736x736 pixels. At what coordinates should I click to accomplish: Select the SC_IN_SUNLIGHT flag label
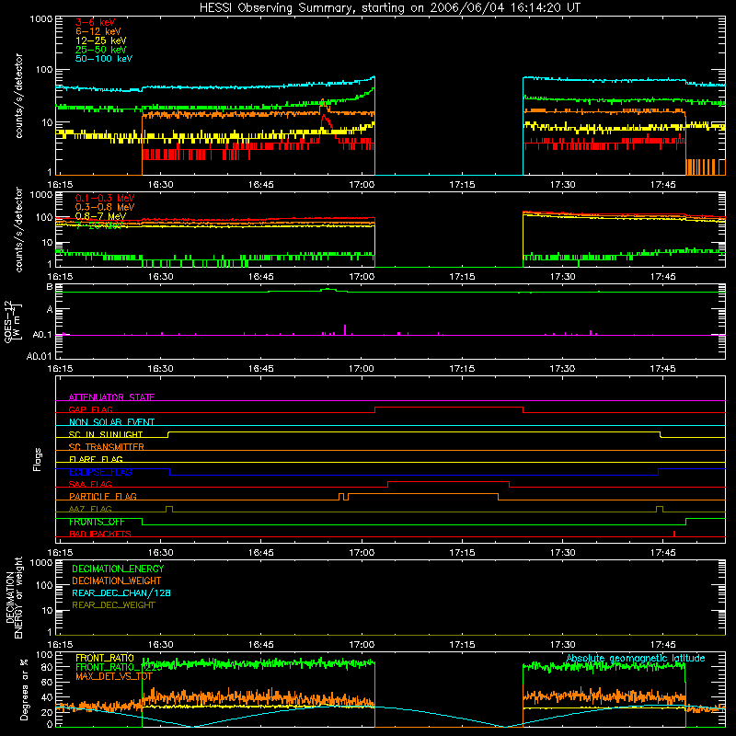click(106, 434)
